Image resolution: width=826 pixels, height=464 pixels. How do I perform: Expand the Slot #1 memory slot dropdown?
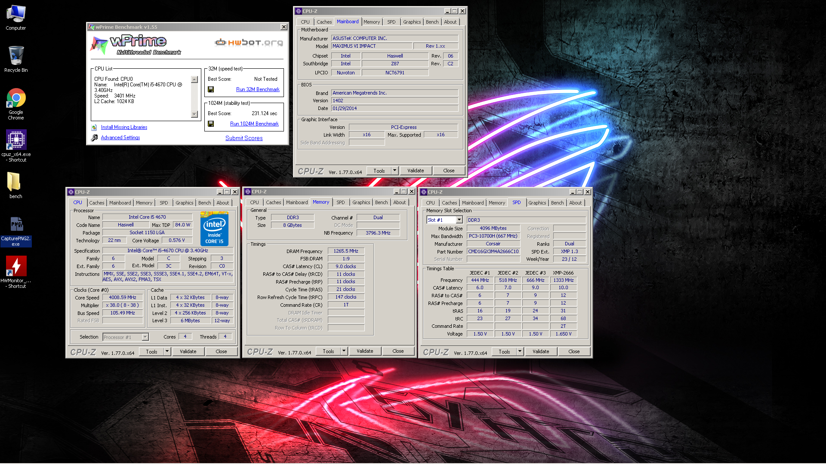[459, 220]
